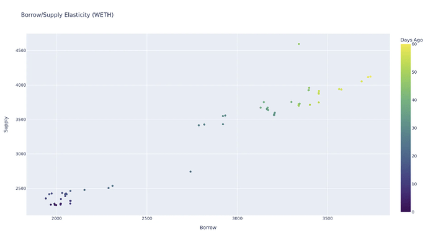
Task: Click the 0 label on the colorbar
Action: click(413, 212)
